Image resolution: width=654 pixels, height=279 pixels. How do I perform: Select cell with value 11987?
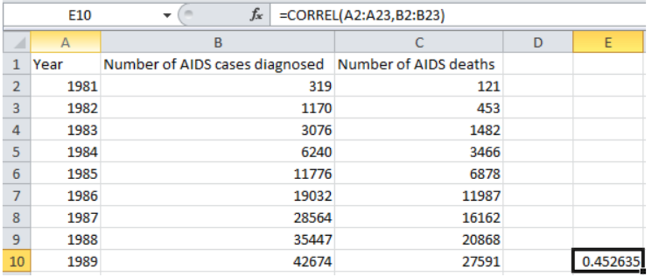418,196
